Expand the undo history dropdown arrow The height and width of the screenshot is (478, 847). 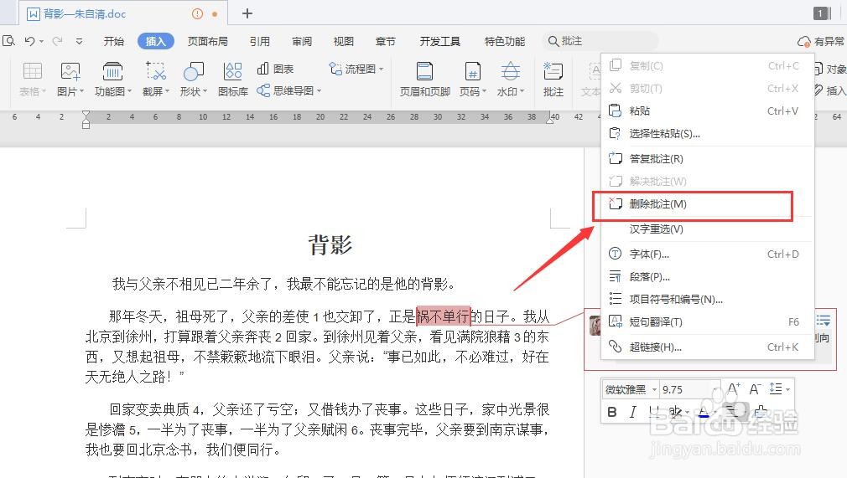point(42,42)
